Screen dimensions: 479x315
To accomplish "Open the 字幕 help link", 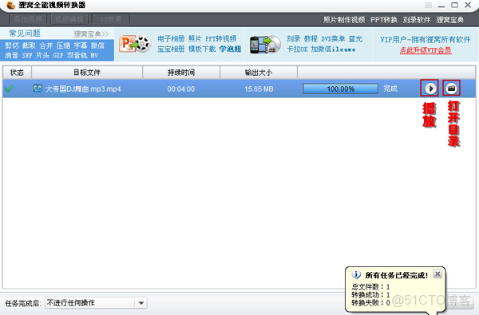I will (81, 45).
